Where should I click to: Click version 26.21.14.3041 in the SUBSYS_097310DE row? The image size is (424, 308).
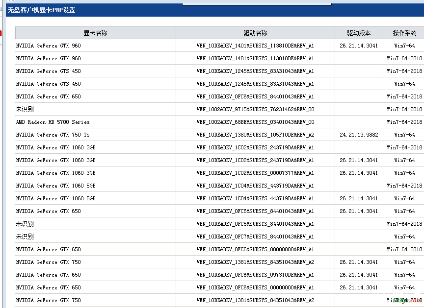click(x=359, y=275)
